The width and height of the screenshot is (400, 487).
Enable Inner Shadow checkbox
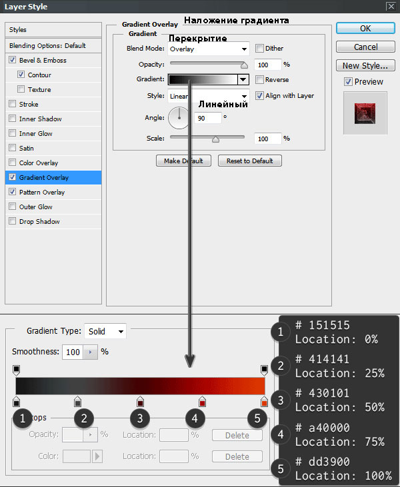(12, 119)
